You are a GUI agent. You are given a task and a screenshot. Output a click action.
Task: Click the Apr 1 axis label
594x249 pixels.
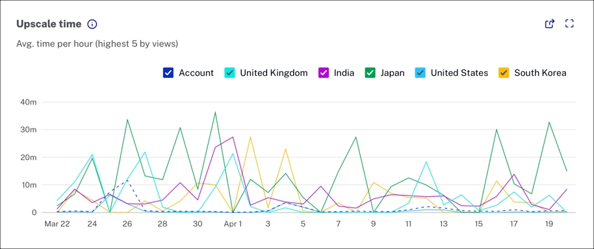click(x=233, y=224)
